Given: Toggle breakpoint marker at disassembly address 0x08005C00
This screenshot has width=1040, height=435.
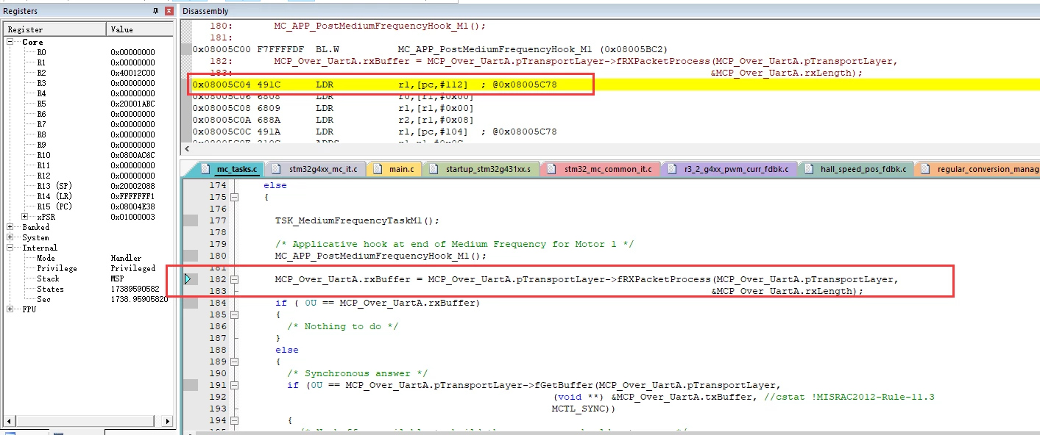Looking at the screenshot, I should pyautogui.click(x=187, y=49).
